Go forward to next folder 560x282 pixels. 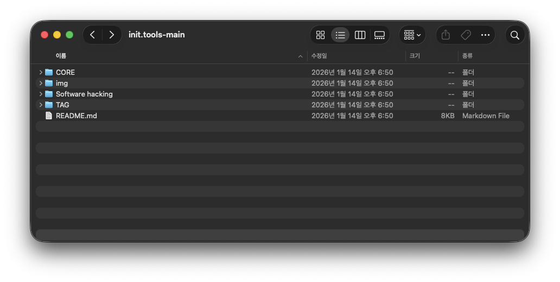pos(111,35)
